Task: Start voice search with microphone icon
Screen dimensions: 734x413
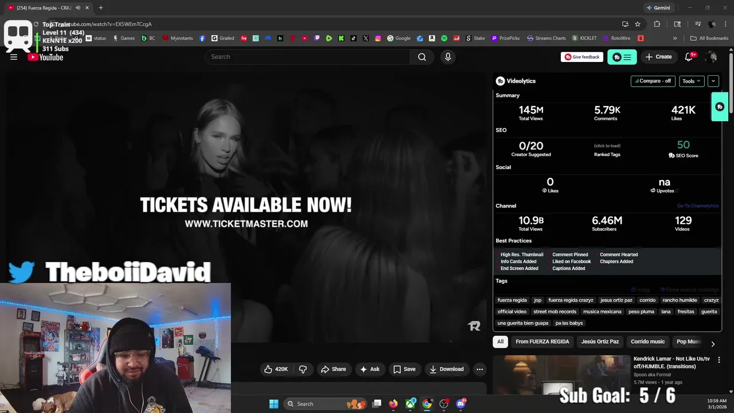Action: [448, 57]
